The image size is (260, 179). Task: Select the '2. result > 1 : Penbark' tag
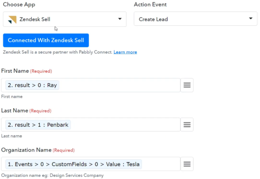38,125
